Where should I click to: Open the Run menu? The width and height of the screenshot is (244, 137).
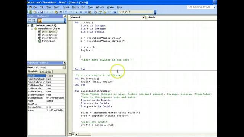click(x=83, y=7)
